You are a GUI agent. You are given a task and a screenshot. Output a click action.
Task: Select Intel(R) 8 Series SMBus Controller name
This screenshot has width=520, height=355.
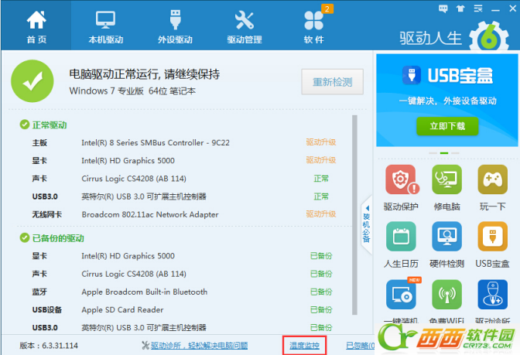[x=156, y=142]
